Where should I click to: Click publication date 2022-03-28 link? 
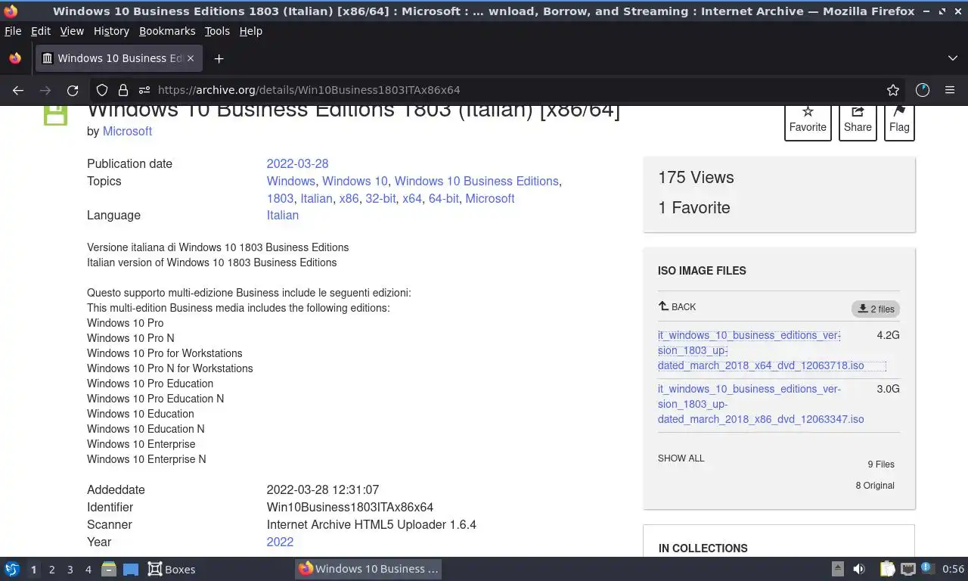[297, 163]
